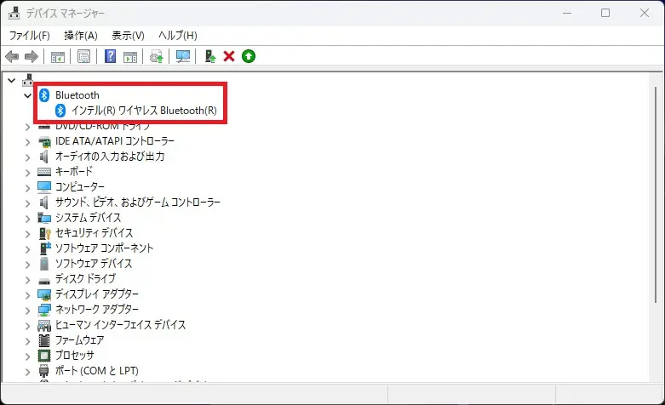Click the update driver gear icon
The image size is (665, 405).
pyautogui.click(x=157, y=56)
